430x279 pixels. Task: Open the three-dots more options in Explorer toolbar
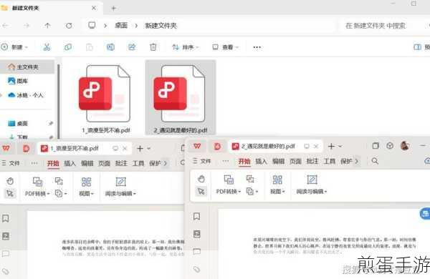point(257,47)
